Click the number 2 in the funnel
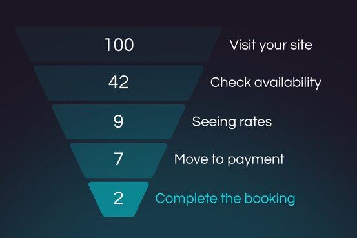Screen dimensions: 357x238 coord(118,199)
